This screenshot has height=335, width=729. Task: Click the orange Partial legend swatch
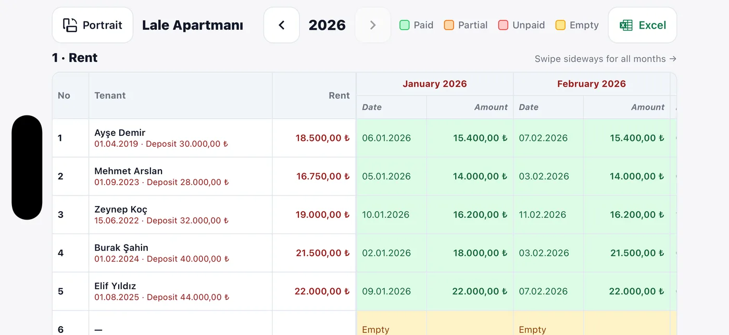click(x=449, y=25)
